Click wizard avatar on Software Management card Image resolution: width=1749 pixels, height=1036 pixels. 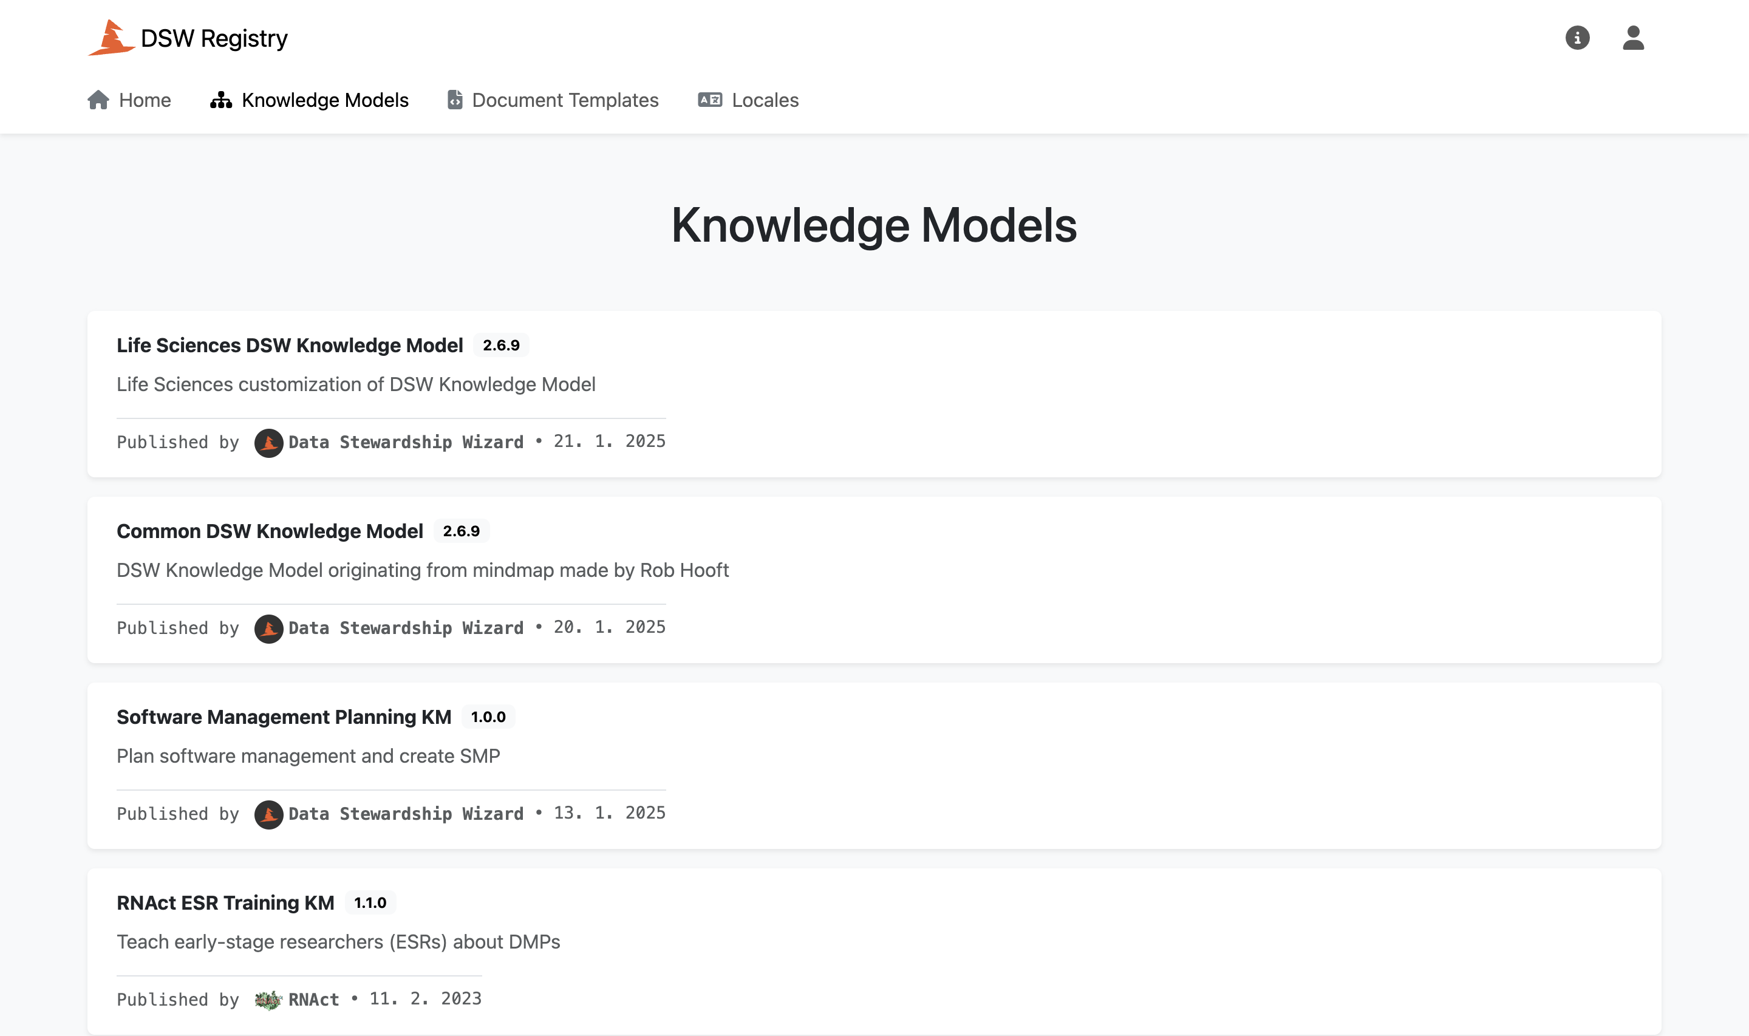[268, 814]
